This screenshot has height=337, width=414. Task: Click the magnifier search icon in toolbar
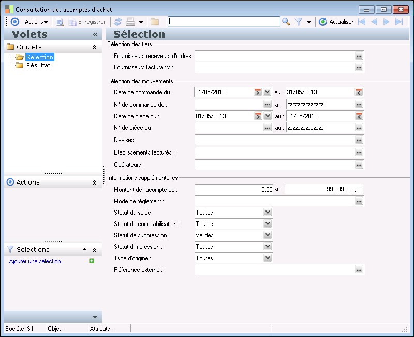point(286,22)
